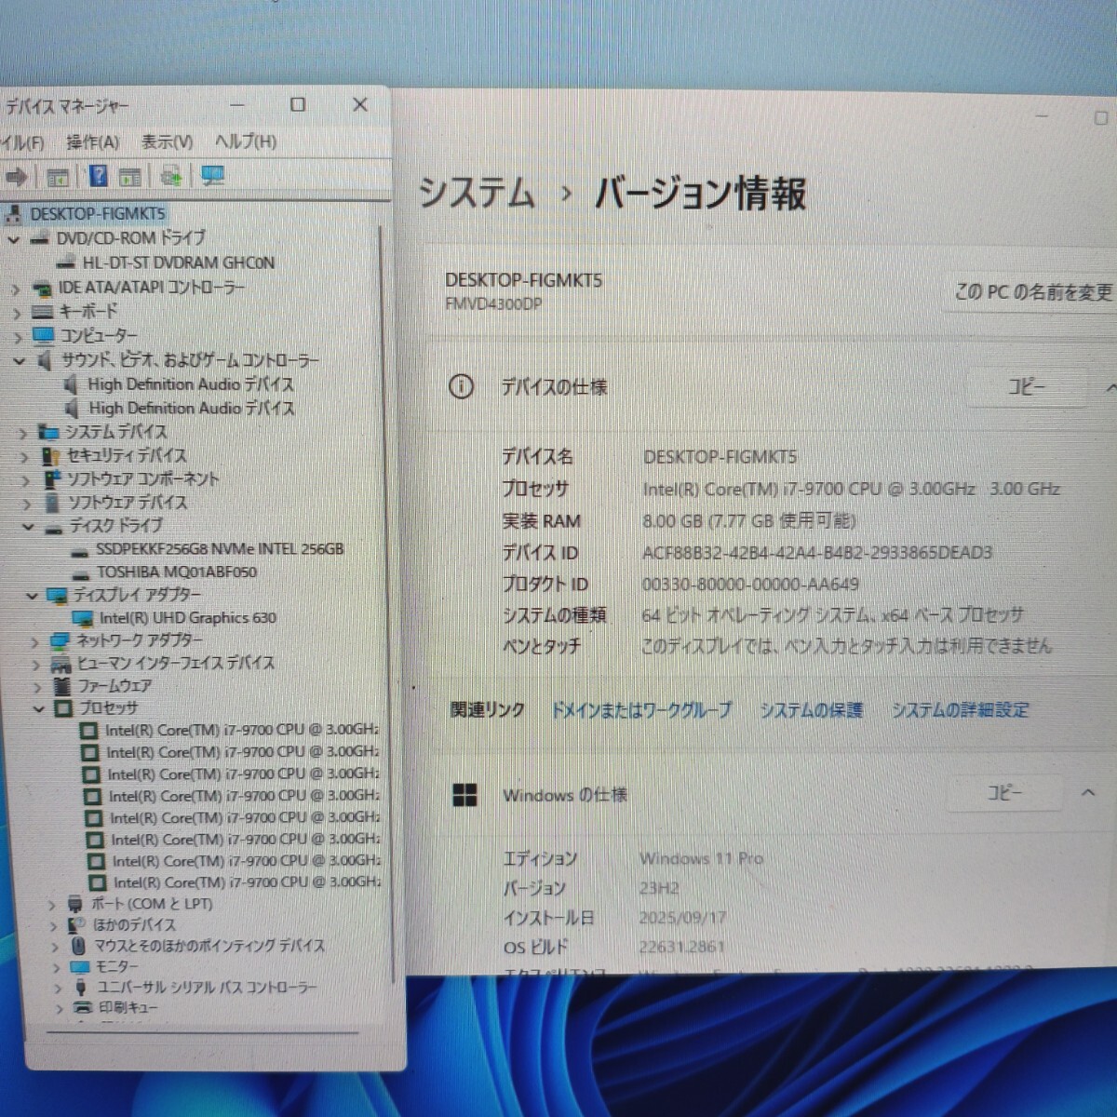
Task: Close the Device Manager window
Action: [360, 104]
